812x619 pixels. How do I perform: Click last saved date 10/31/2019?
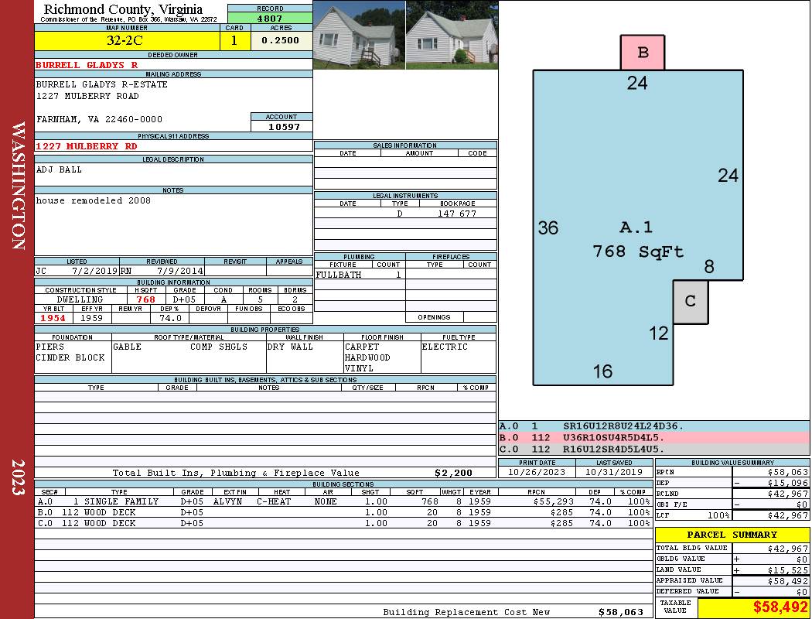614,473
